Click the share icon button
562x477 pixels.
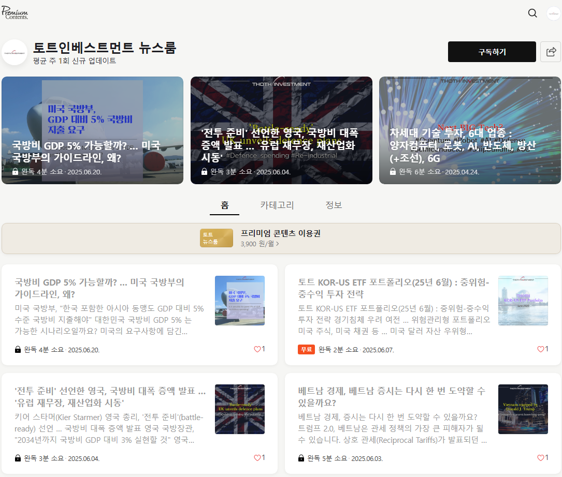tap(551, 52)
